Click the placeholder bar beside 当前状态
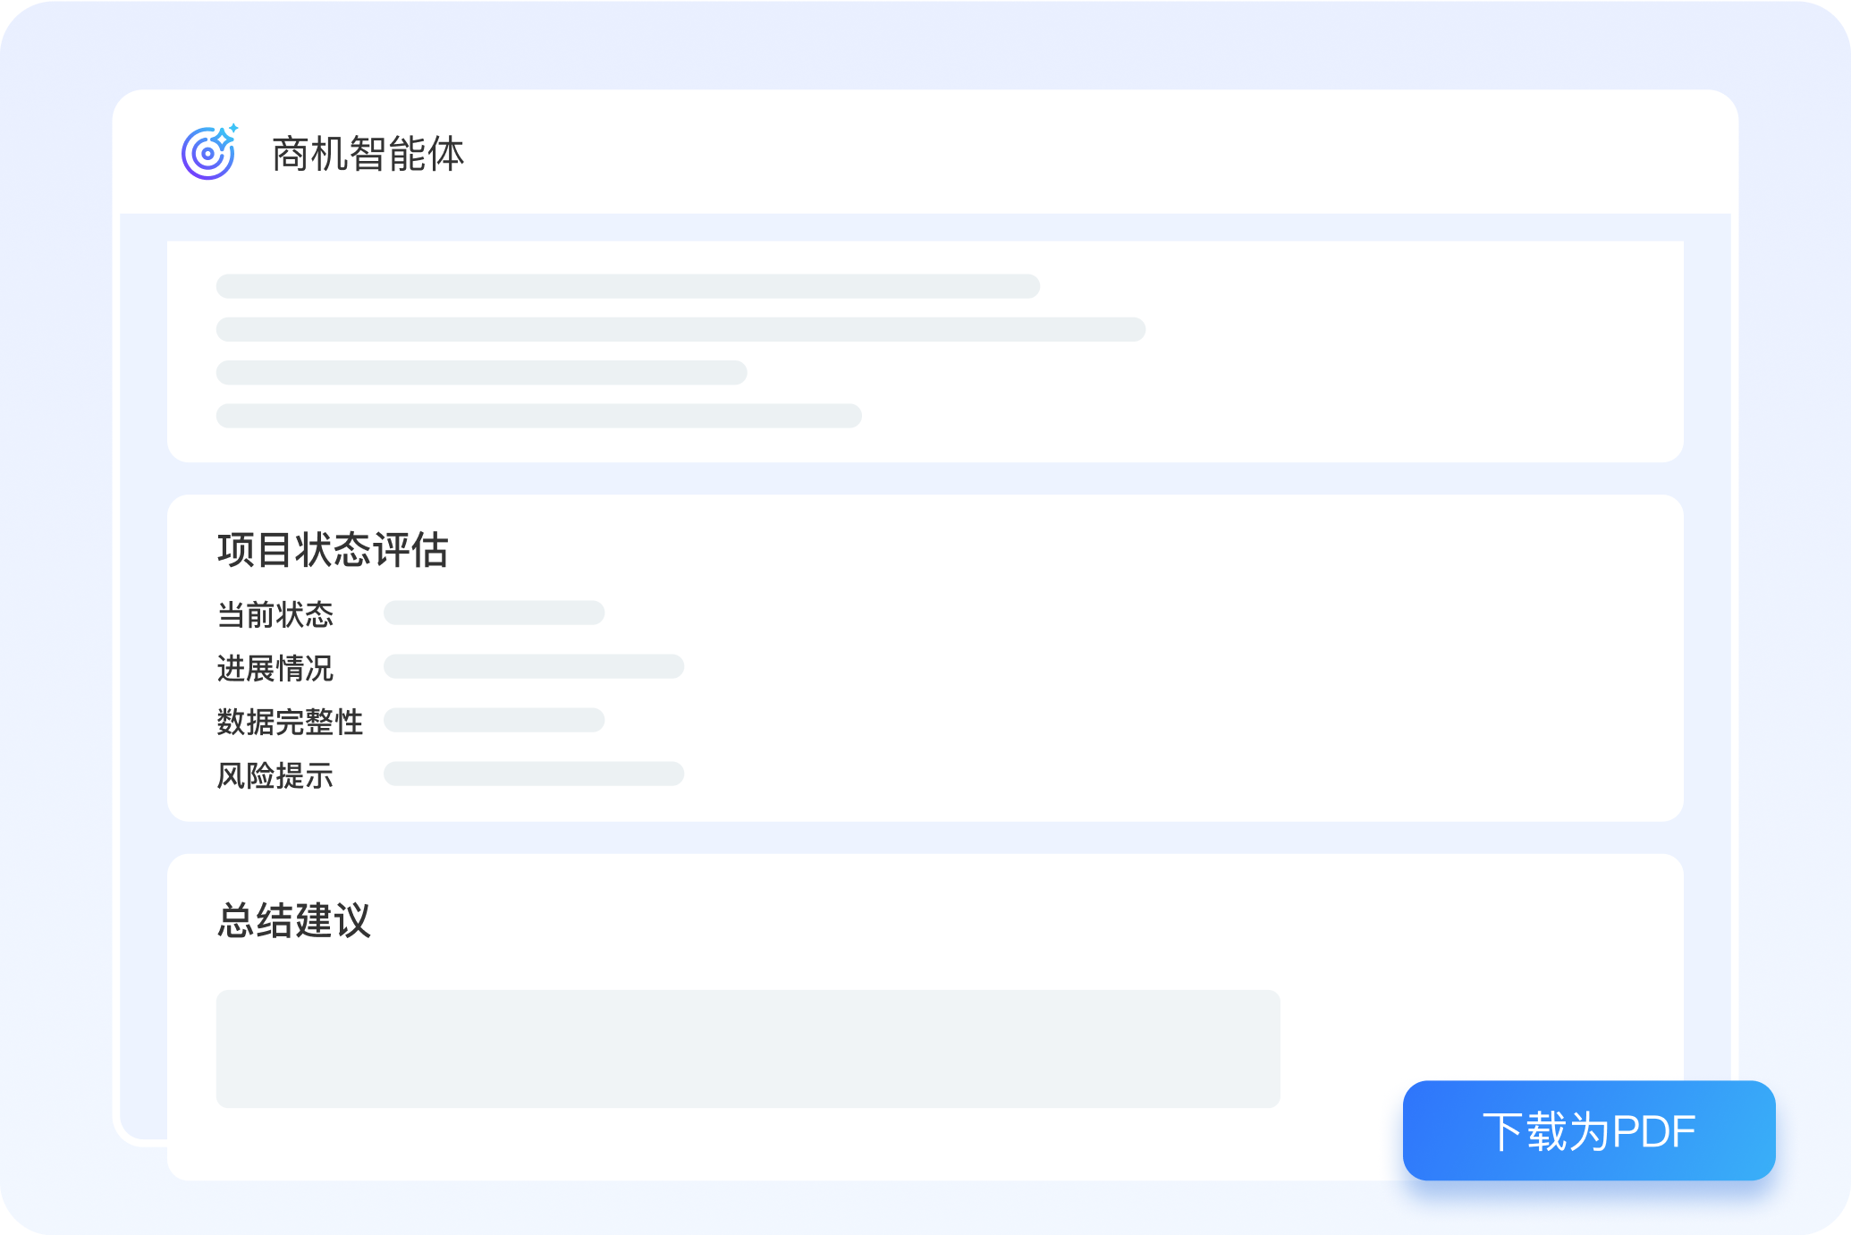This screenshot has height=1235, width=1851. 494,613
